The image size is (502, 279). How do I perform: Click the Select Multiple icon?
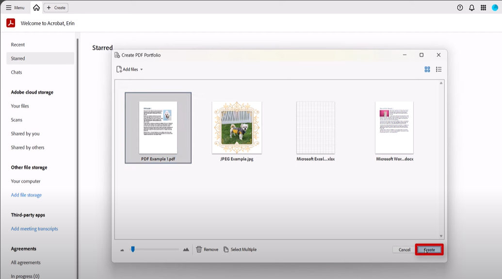tap(226, 249)
